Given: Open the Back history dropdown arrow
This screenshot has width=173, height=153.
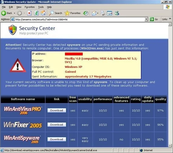Looking at the screenshot, I should [15, 13].
